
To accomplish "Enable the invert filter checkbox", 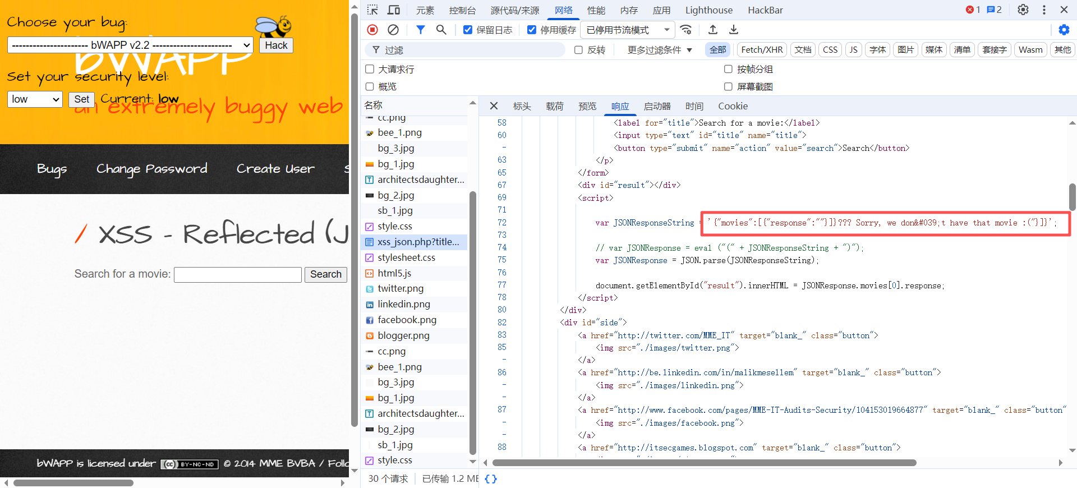I will coord(579,50).
